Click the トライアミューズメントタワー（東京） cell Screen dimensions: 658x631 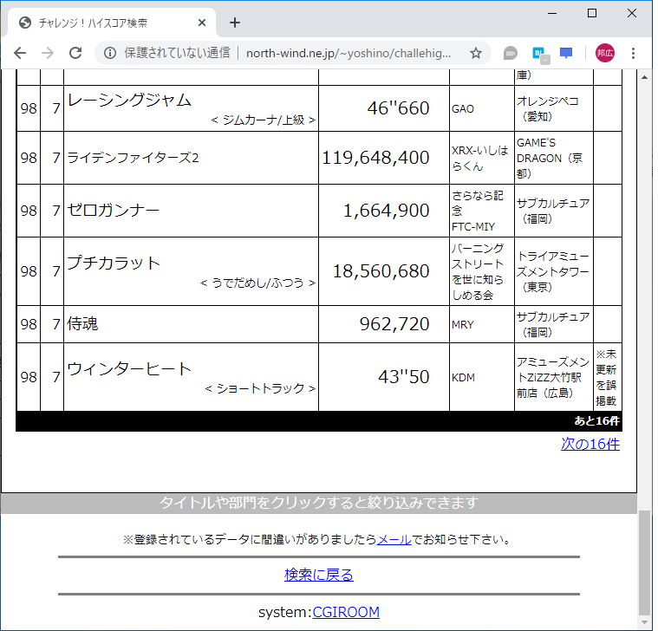point(553,271)
